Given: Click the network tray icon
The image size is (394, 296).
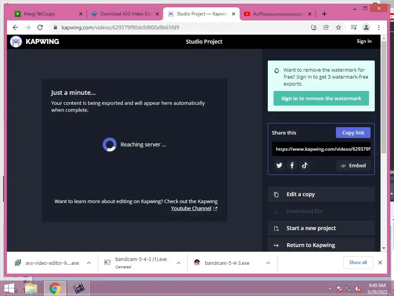Looking at the screenshot, I should point(349,289).
